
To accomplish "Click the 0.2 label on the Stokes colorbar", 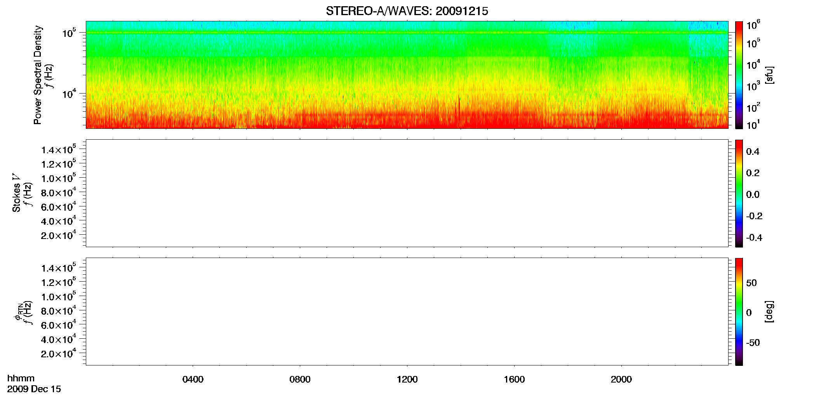I will click(753, 173).
